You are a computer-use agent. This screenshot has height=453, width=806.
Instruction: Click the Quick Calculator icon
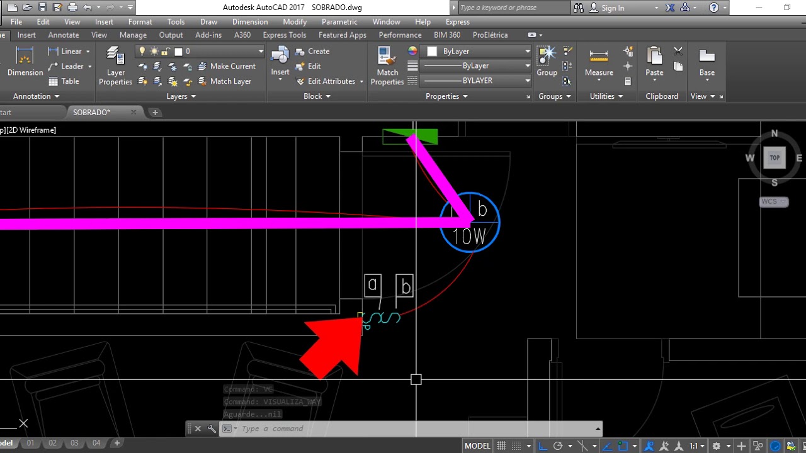pos(628,81)
